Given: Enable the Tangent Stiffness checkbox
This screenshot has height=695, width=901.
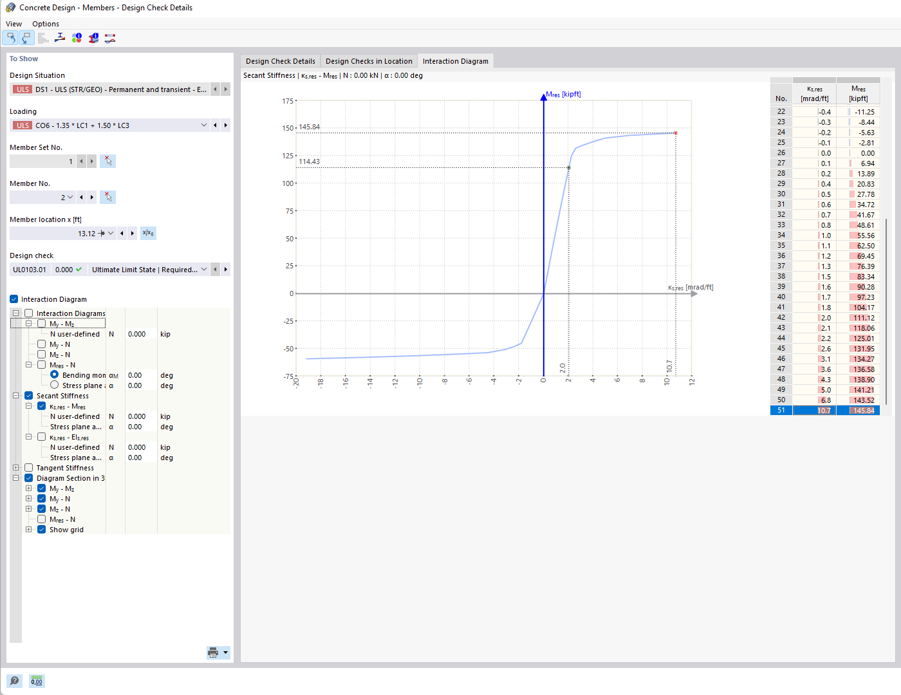Looking at the screenshot, I should (x=29, y=468).
